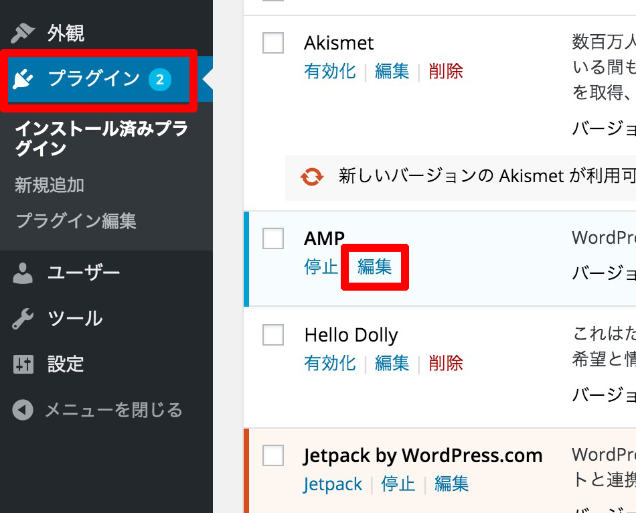Click 停止 link under AMP
The width and height of the screenshot is (636, 513).
(321, 267)
